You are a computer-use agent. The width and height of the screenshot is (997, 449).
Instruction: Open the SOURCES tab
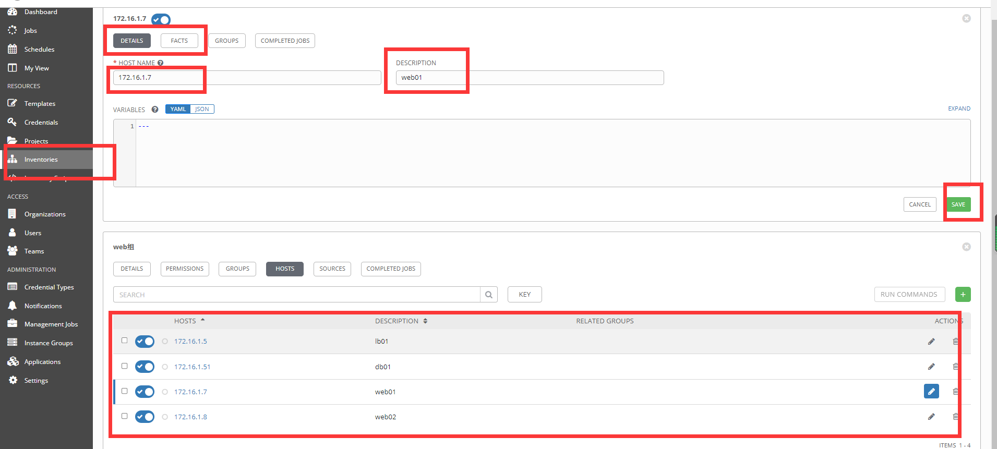[x=332, y=269]
